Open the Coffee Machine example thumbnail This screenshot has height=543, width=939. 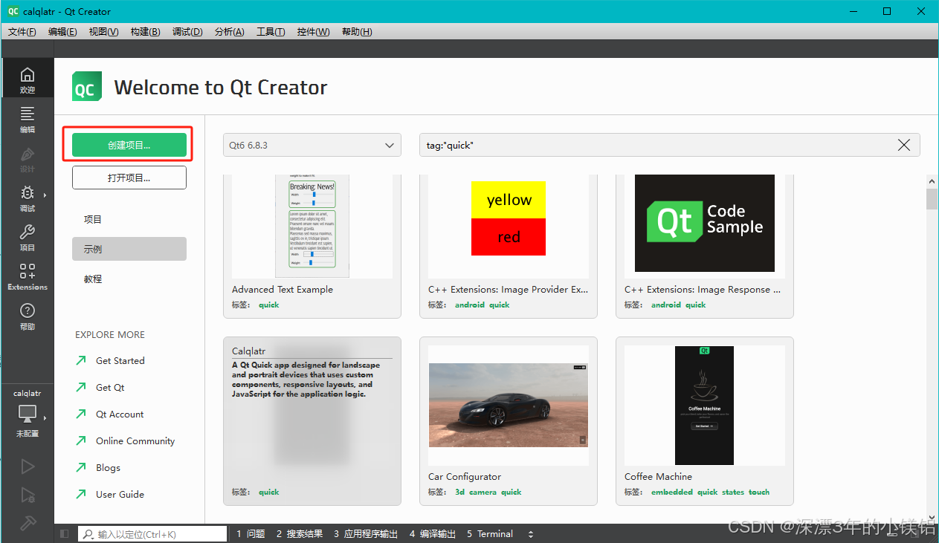click(705, 405)
